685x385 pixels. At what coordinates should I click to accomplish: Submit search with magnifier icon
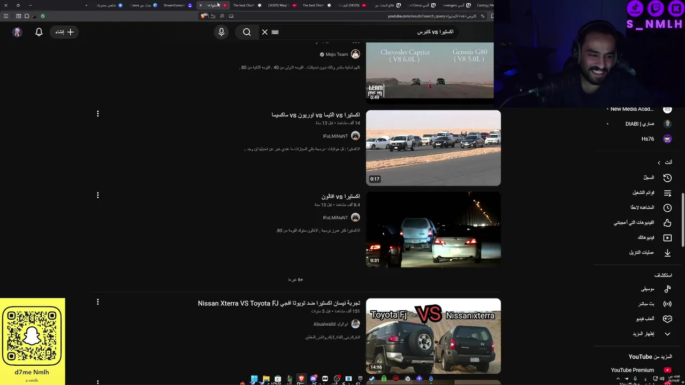click(x=247, y=32)
